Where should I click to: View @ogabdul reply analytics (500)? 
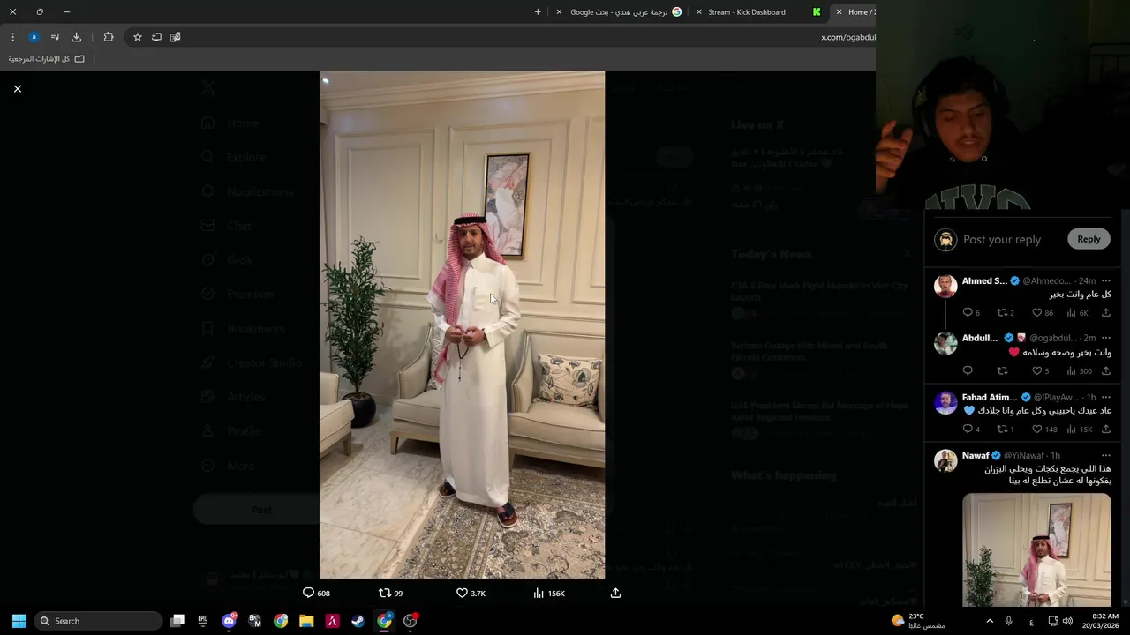tap(1079, 371)
